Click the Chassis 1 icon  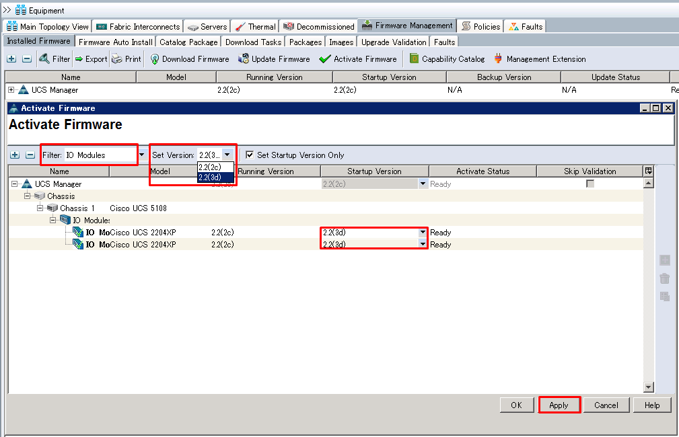52,208
